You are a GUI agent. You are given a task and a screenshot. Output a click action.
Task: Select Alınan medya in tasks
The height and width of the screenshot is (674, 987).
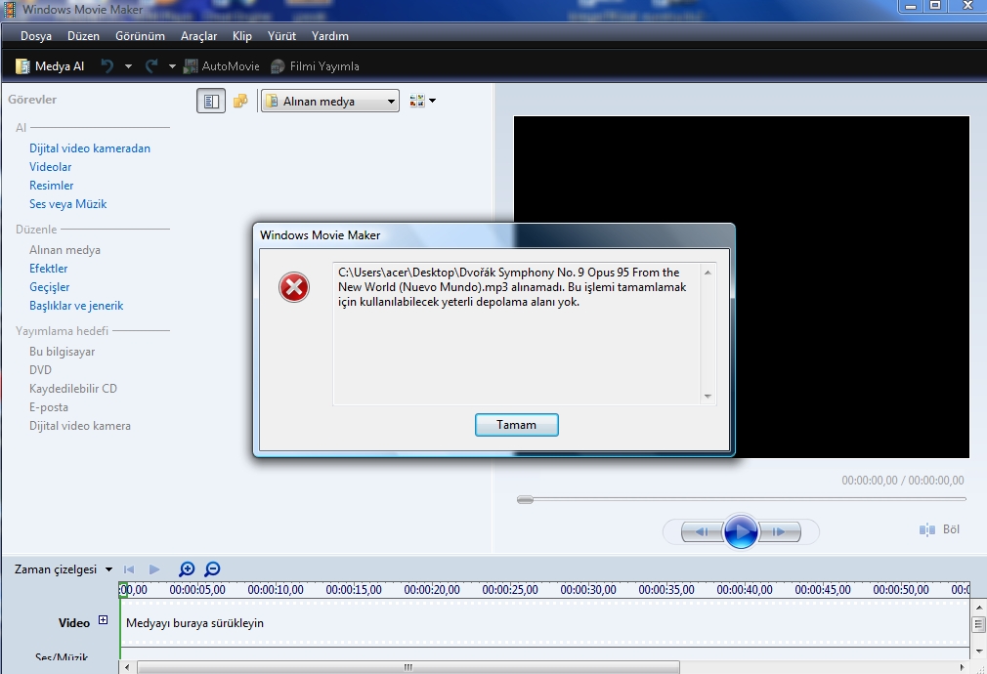[x=64, y=250]
